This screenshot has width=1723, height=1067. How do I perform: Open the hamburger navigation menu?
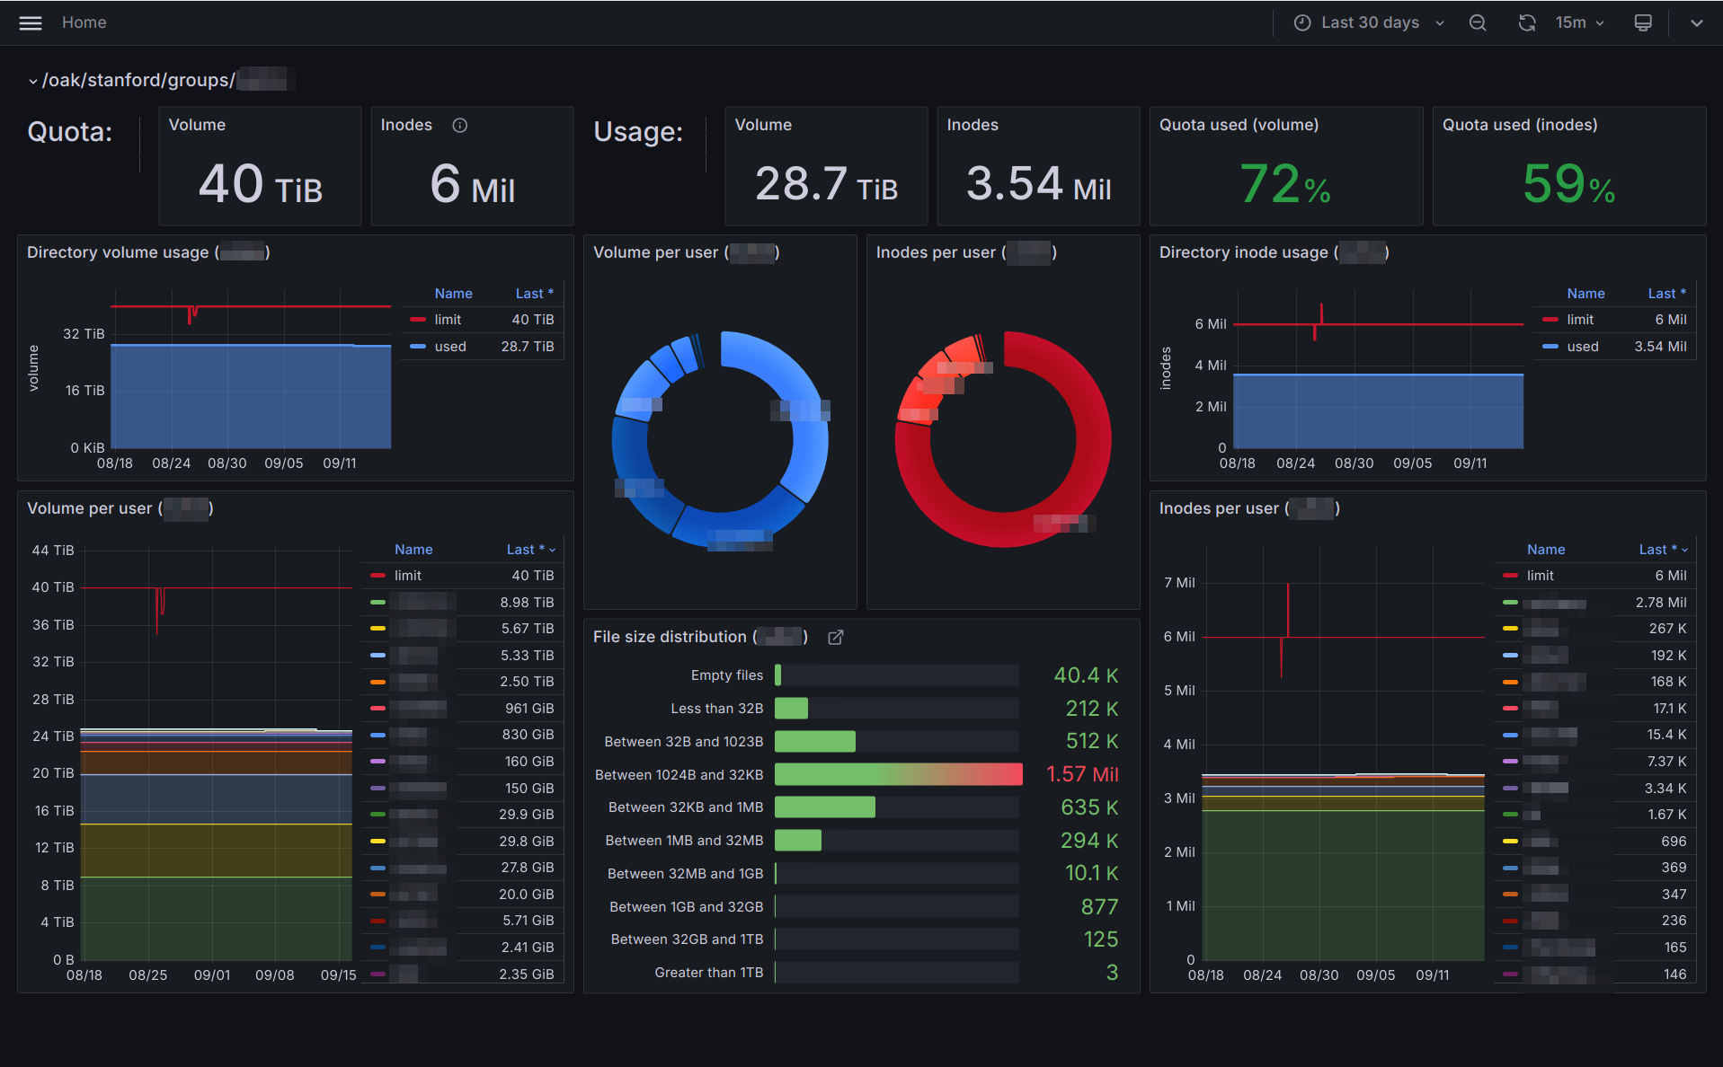click(31, 23)
